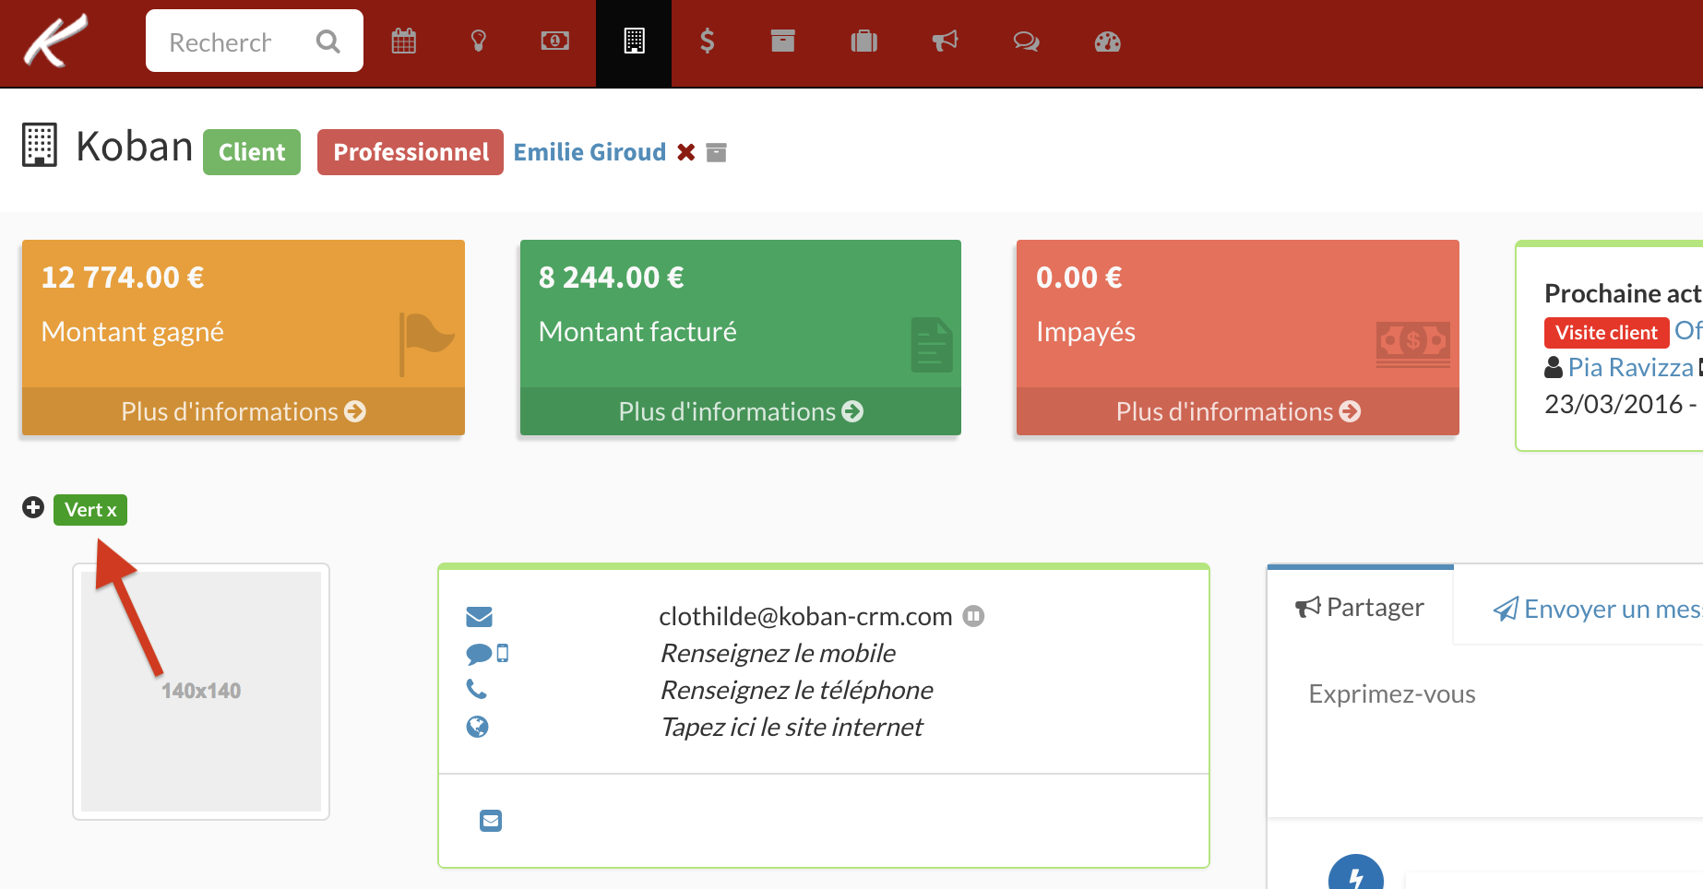Open the building accounts icon
The height and width of the screenshot is (889, 1703).
click(634, 41)
